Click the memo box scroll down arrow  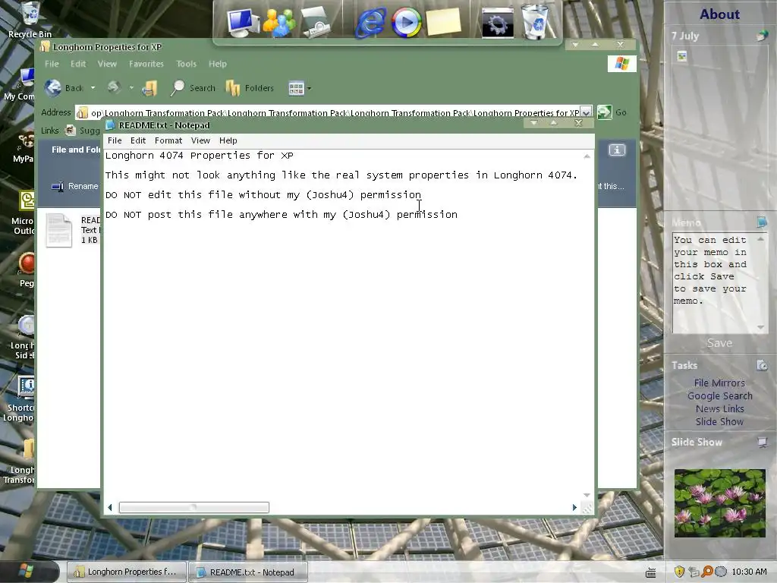click(760, 327)
